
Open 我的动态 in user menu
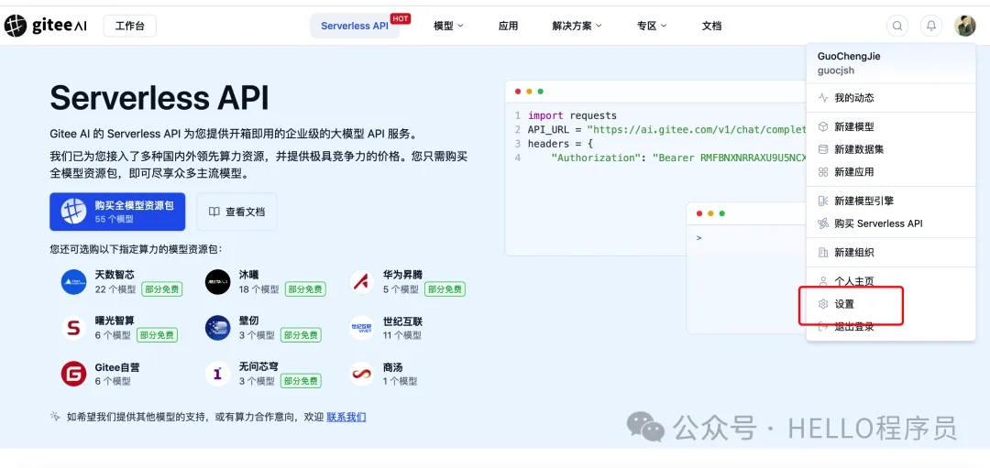coord(891,98)
